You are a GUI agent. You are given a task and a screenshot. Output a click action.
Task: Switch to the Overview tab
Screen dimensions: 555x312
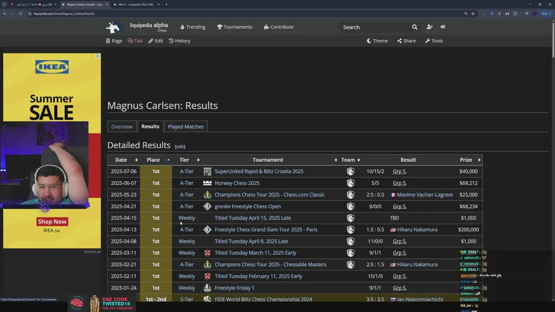coord(122,127)
